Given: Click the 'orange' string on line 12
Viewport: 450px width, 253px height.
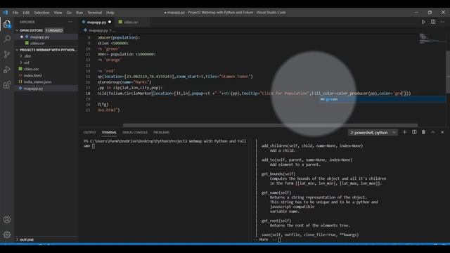Looking at the screenshot, I should click(113, 60).
